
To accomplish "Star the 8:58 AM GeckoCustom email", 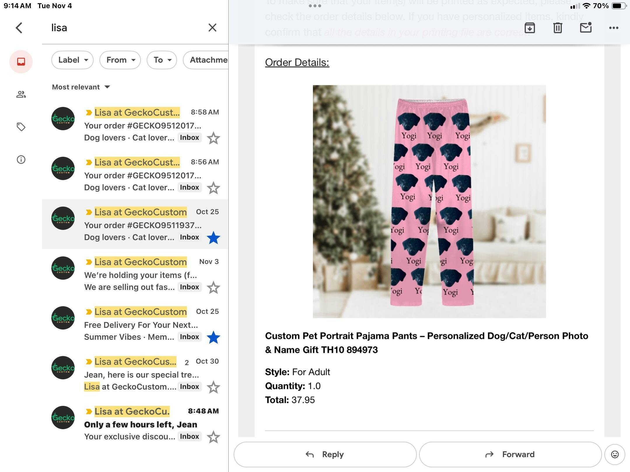I will (213, 138).
